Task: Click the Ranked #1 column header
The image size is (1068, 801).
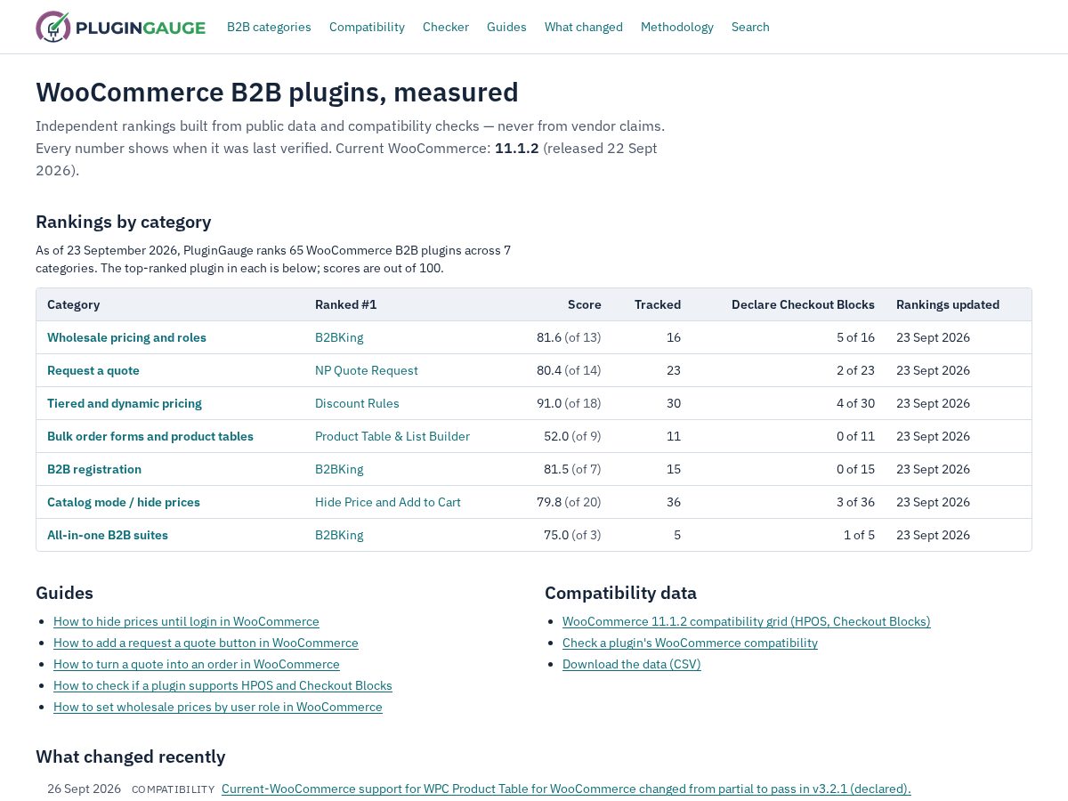Action: tap(346, 304)
